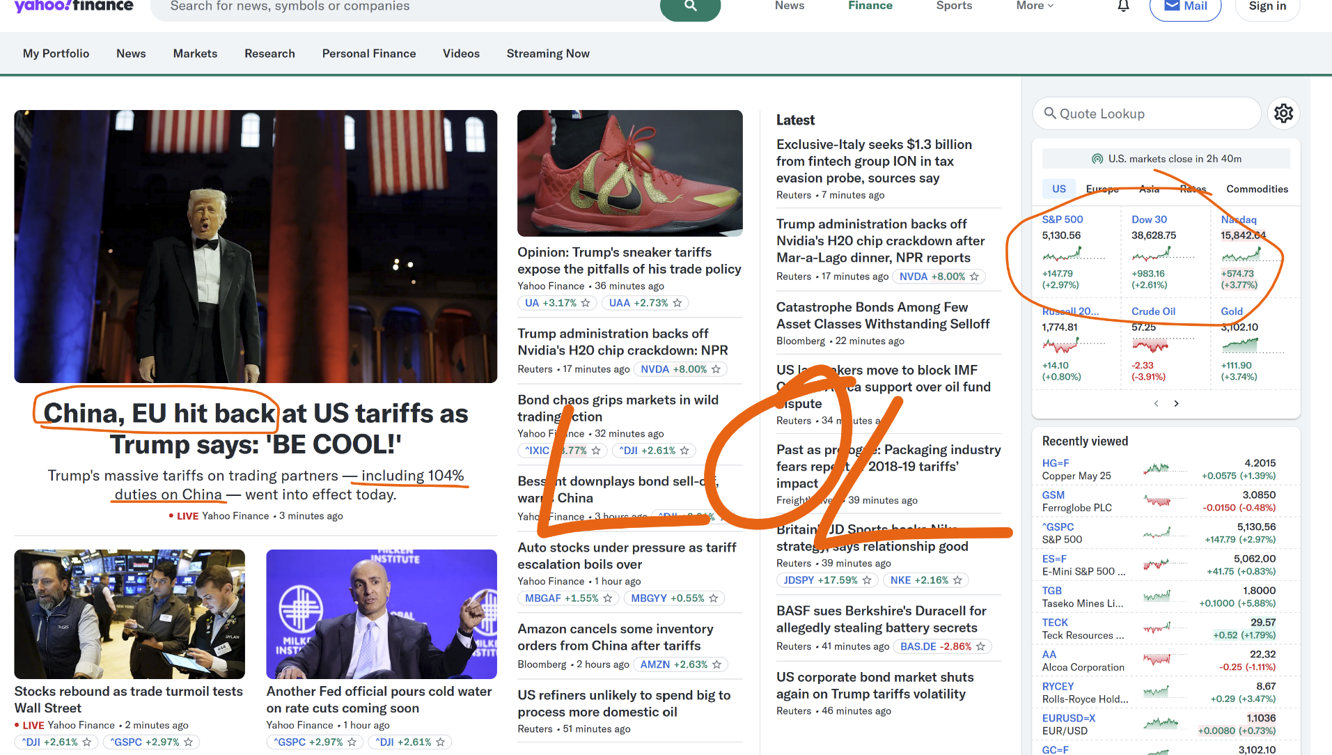1332x755 pixels.
Task: Open the Markets menu
Action: point(195,54)
